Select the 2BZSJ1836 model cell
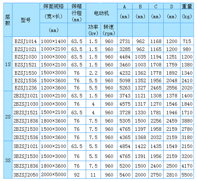Image resolution: width=197 pixels, height=181 pixels. point(26,120)
